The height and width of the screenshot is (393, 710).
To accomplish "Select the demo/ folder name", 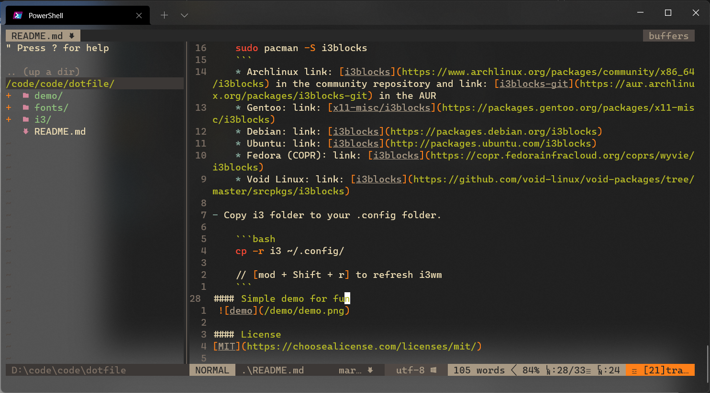I will (x=48, y=96).
